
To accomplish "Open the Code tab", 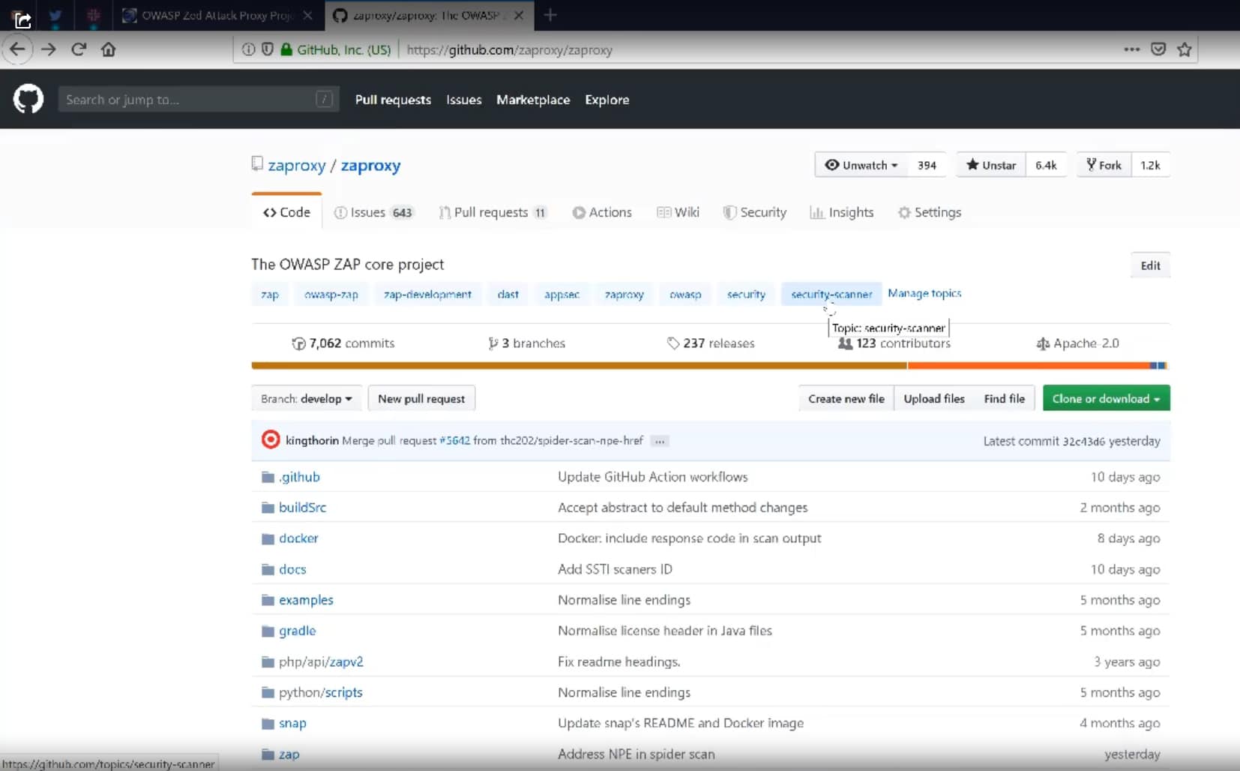I will pos(286,212).
